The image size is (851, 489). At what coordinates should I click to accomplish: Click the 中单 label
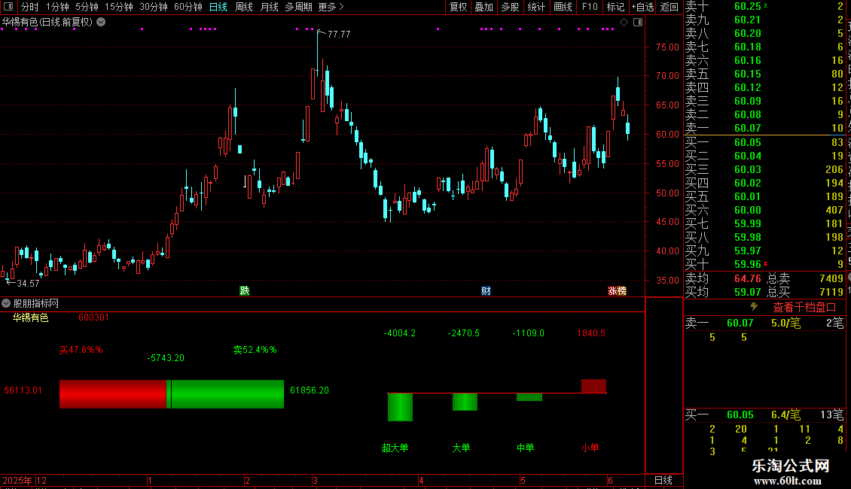pos(526,448)
